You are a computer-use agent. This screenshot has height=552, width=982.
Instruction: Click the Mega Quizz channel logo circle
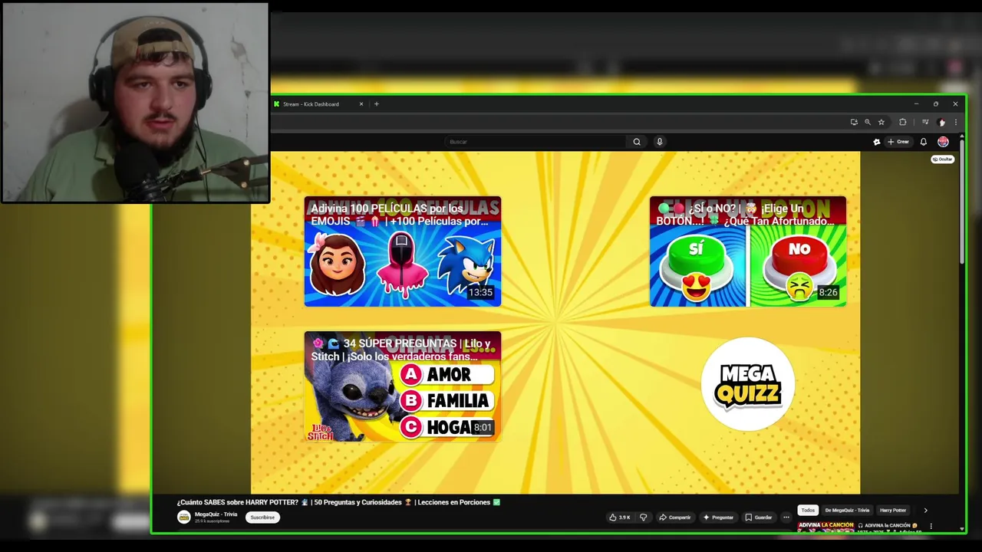click(x=748, y=384)
